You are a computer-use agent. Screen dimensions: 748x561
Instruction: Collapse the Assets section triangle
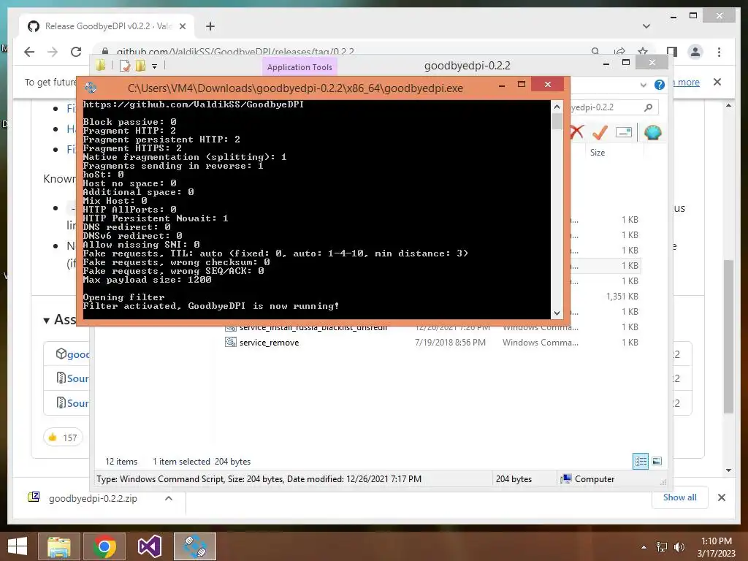46,321
